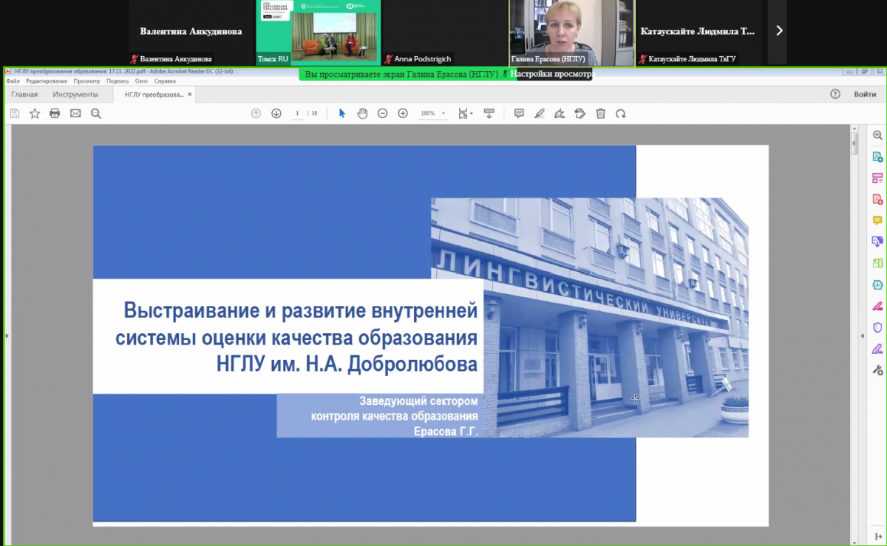Activate the hand pan tool
The image size is (887, 546).
[x=362, y=113]
